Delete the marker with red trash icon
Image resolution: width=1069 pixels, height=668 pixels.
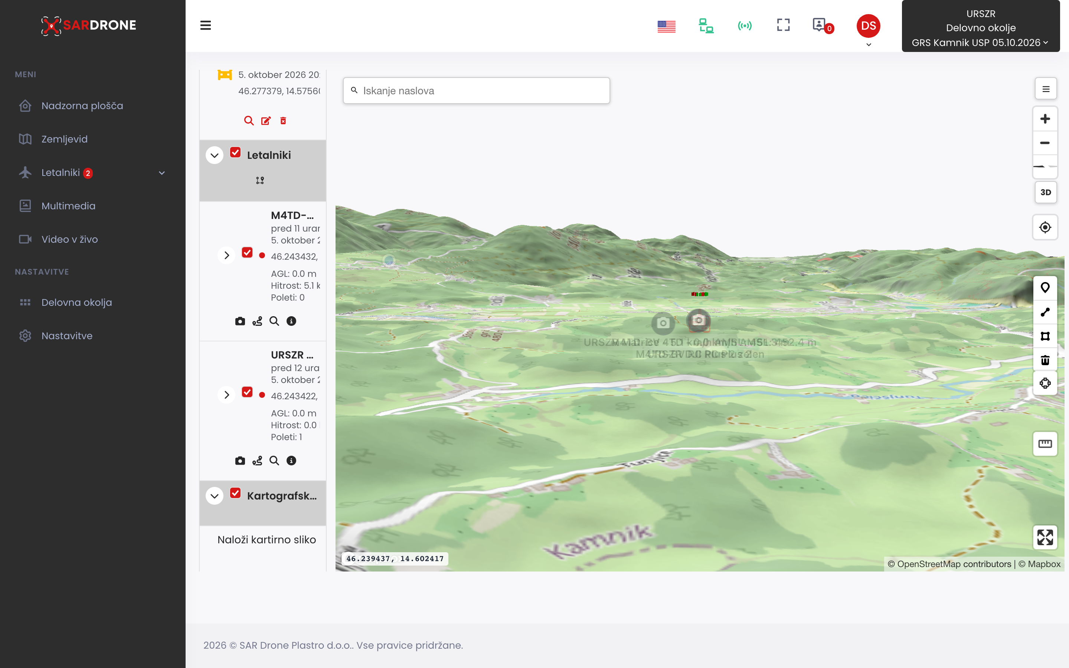coord(283,121)
